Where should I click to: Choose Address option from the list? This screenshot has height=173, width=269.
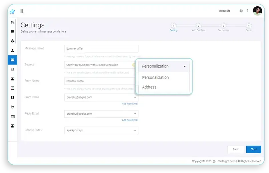tap(149, 87)
